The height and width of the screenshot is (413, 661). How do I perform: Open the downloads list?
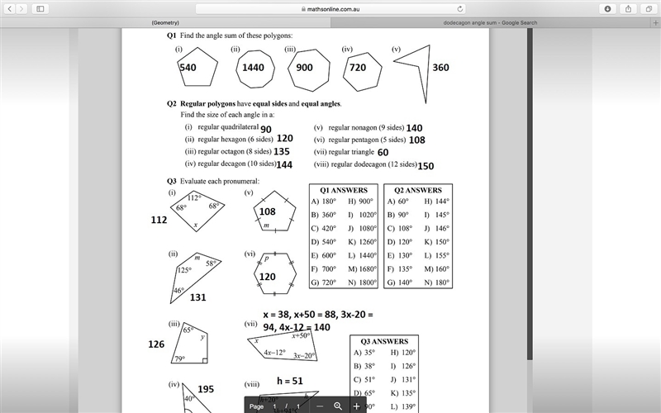coord(607,8)
